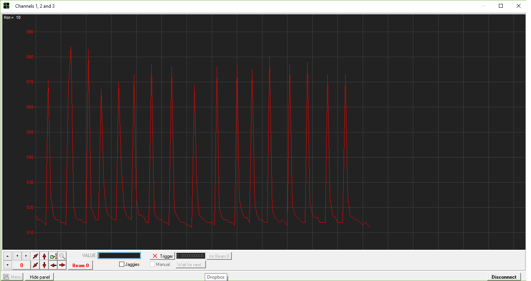
Task: Click the Hide panel button
Action: (x=40, y=277)
